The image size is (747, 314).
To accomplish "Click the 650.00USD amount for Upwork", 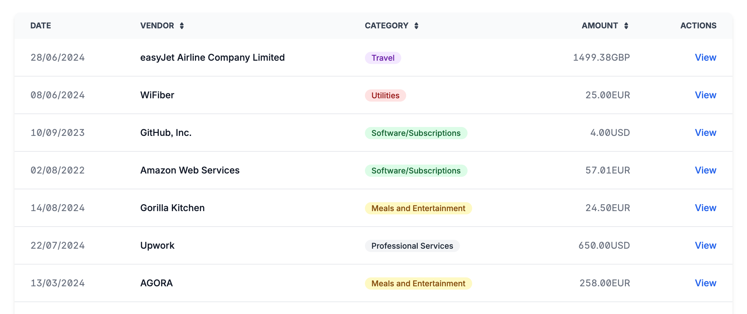I will [604, 246].
